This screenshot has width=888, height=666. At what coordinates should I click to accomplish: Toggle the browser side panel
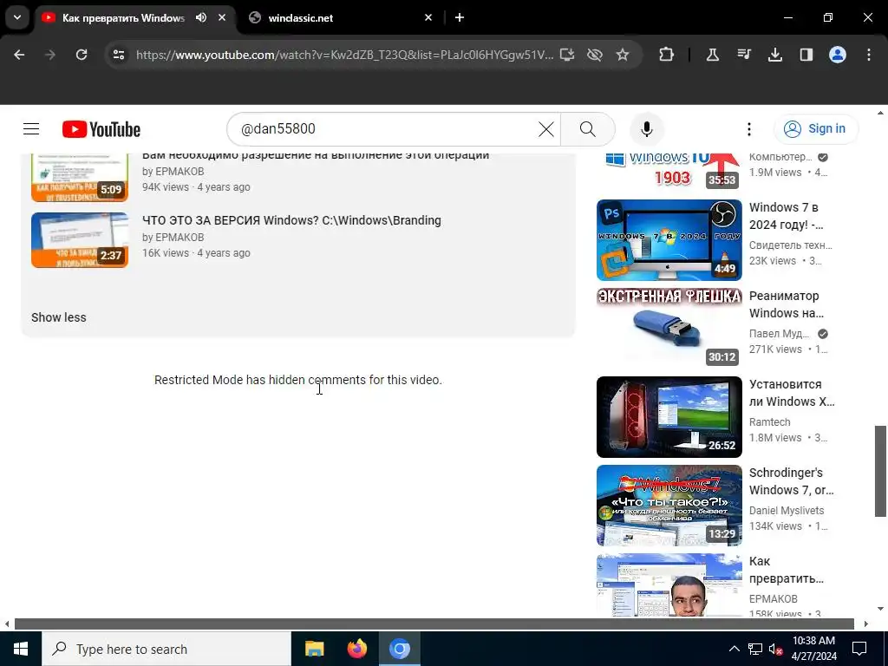[x=806, y=55]
